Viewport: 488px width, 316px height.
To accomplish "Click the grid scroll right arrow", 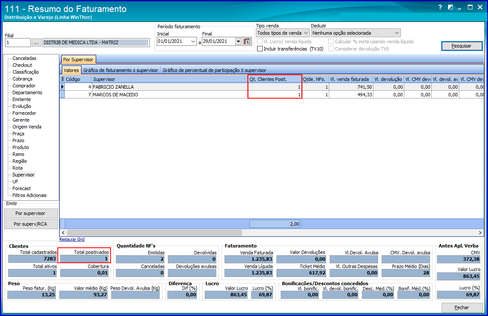I will [480, 233].
